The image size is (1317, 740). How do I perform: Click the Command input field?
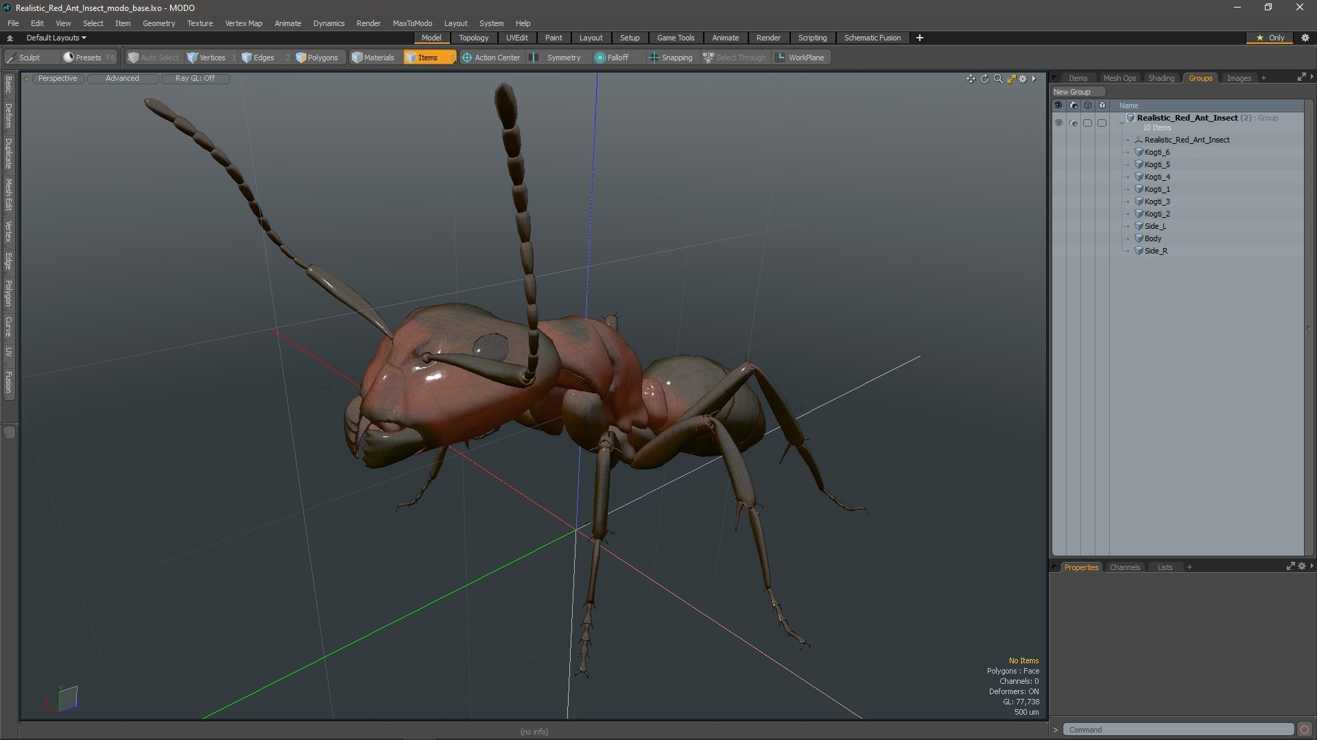pyautogui.click(x=1178, y=730)
